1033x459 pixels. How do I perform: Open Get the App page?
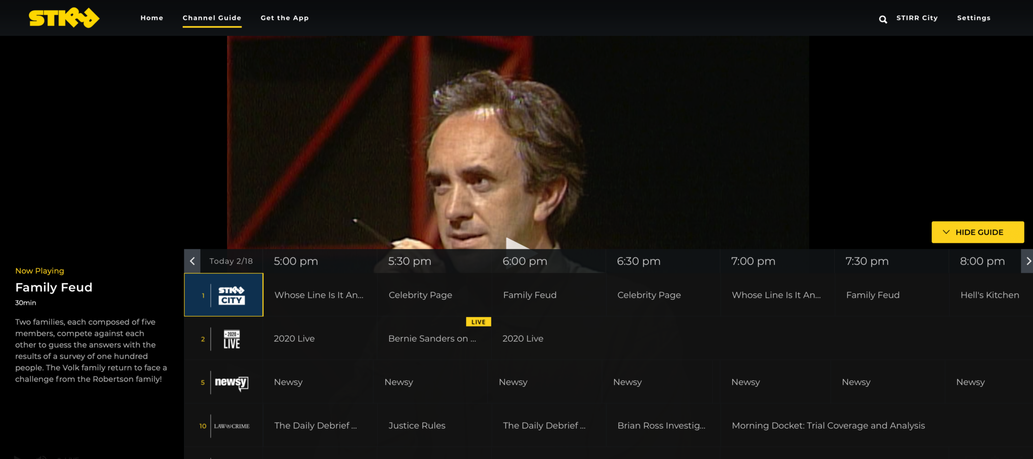pos(284,18)
